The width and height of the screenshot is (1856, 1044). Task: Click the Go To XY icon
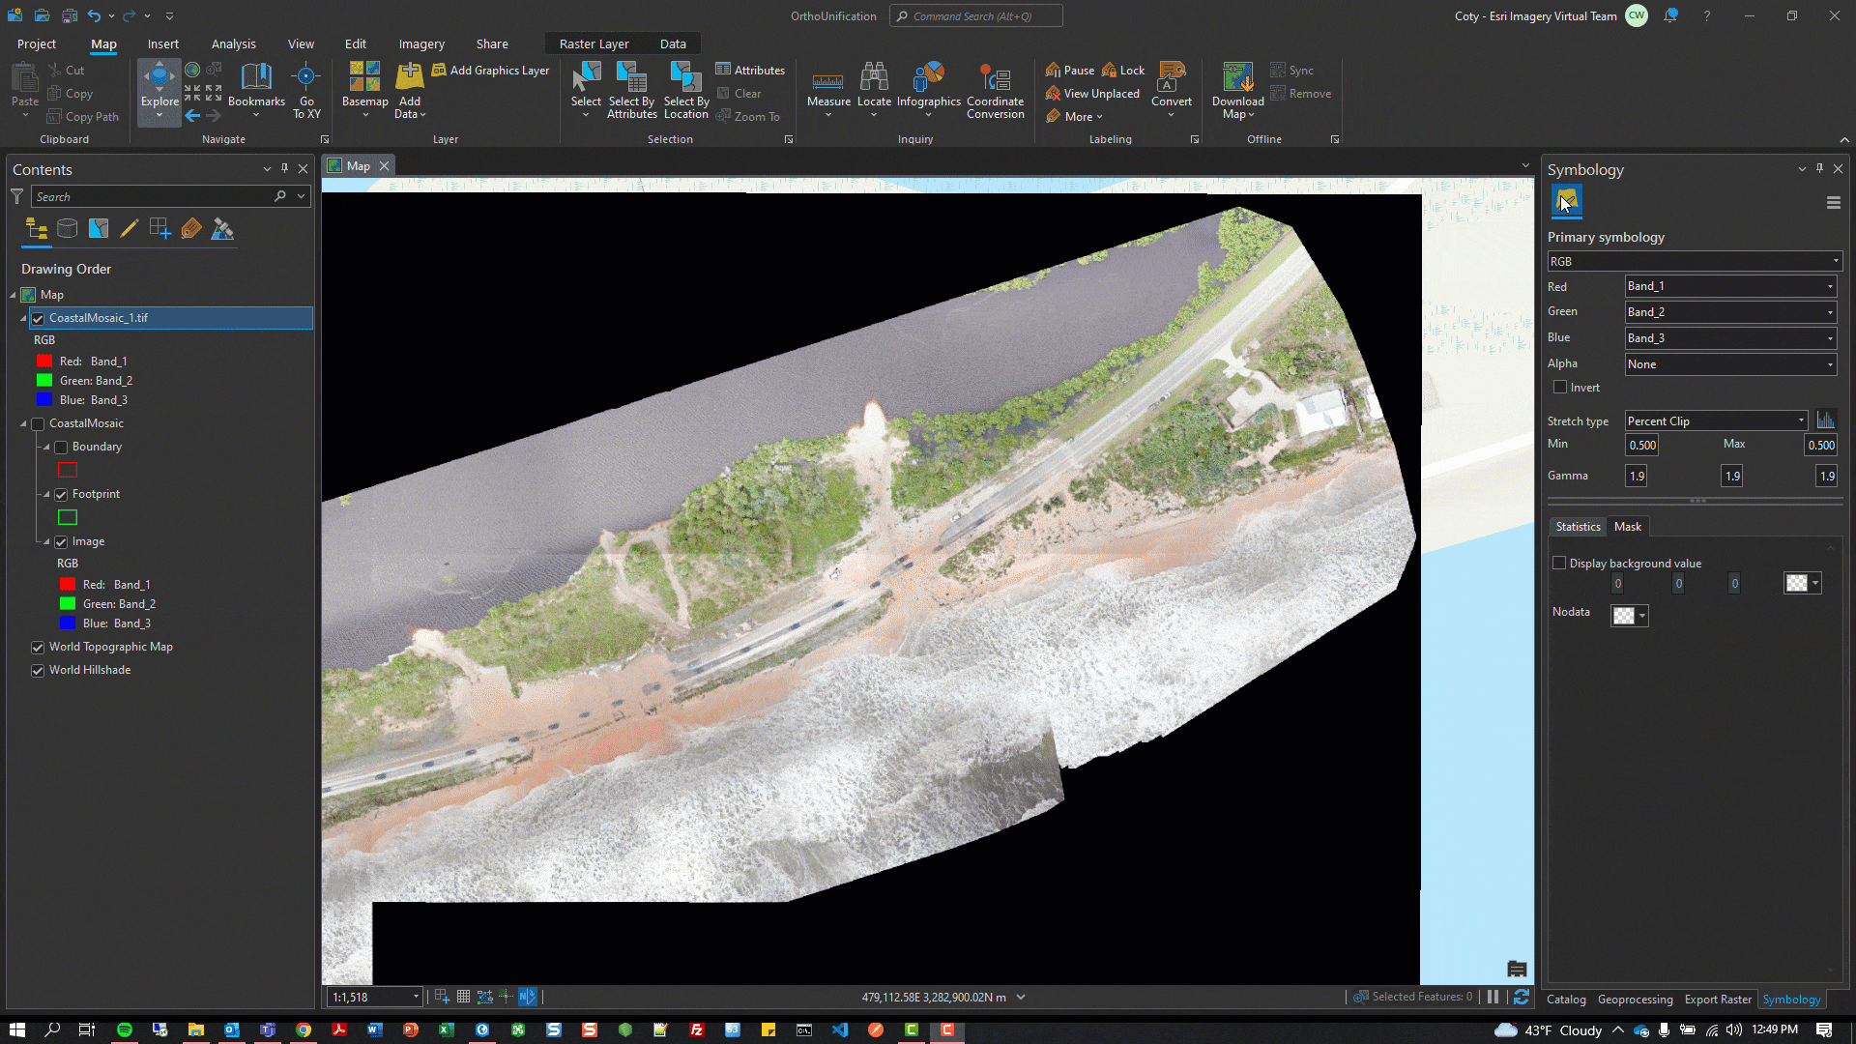click(306, 77)
